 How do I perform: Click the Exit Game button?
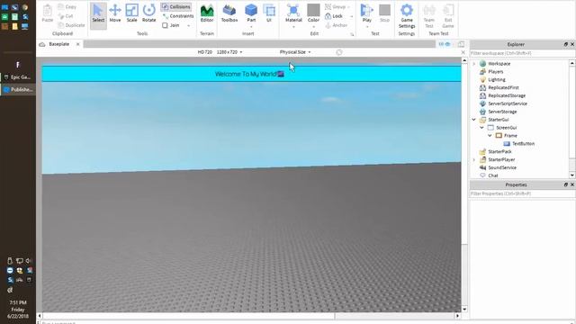click(448, 16)
